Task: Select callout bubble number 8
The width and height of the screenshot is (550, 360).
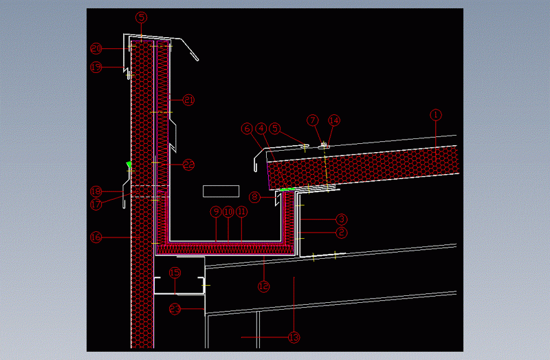Action: (x=255, y=198)
